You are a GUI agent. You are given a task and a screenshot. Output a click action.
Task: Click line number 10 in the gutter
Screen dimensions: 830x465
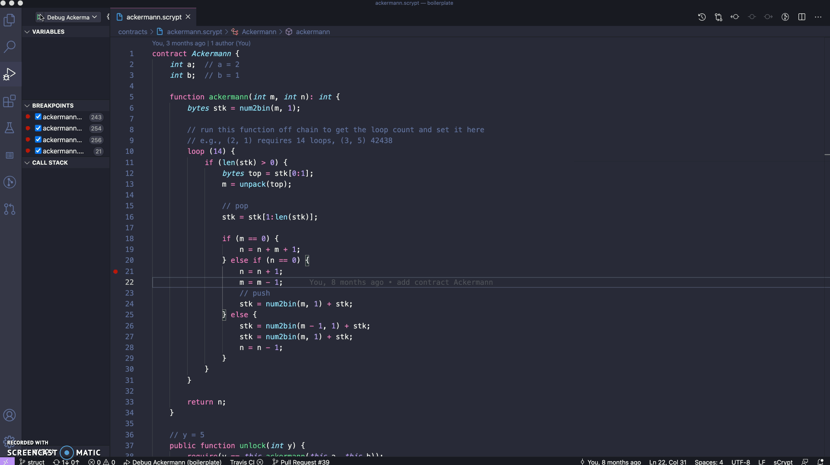point(129,151)
